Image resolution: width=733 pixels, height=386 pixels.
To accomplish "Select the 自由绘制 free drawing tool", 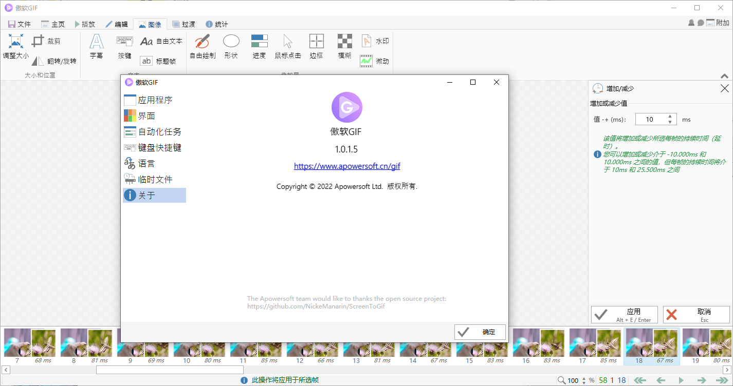I will pyautogui.click(x=203, y=47).
